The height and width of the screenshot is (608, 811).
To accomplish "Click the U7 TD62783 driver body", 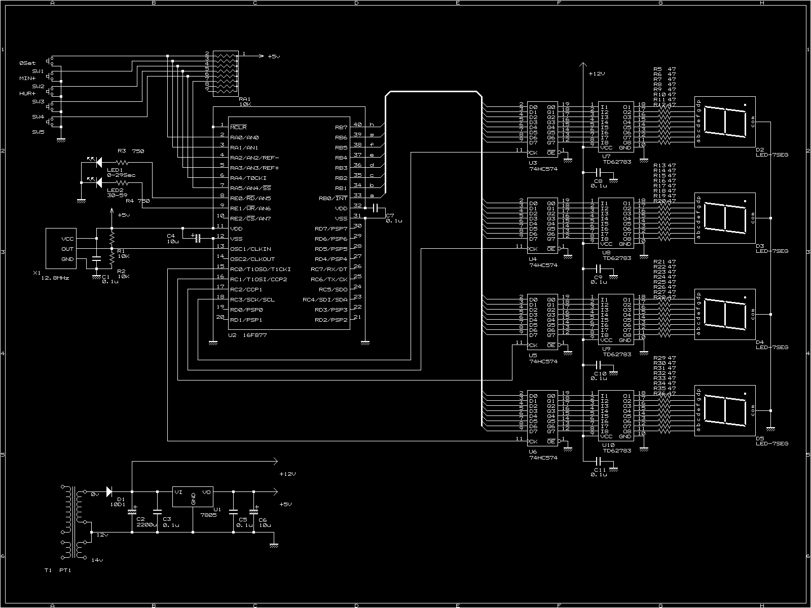I will [x=616, y=127].
